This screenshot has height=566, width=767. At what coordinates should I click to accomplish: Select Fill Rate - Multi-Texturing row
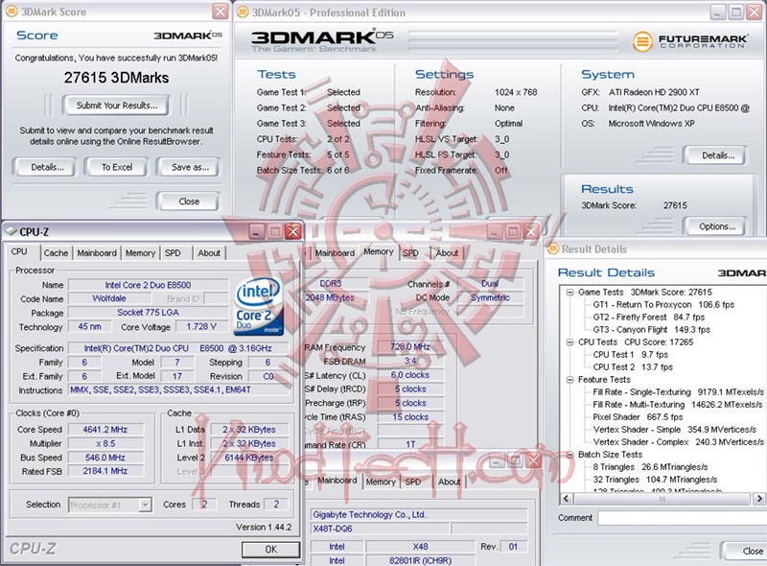click(x=678, y=405)
